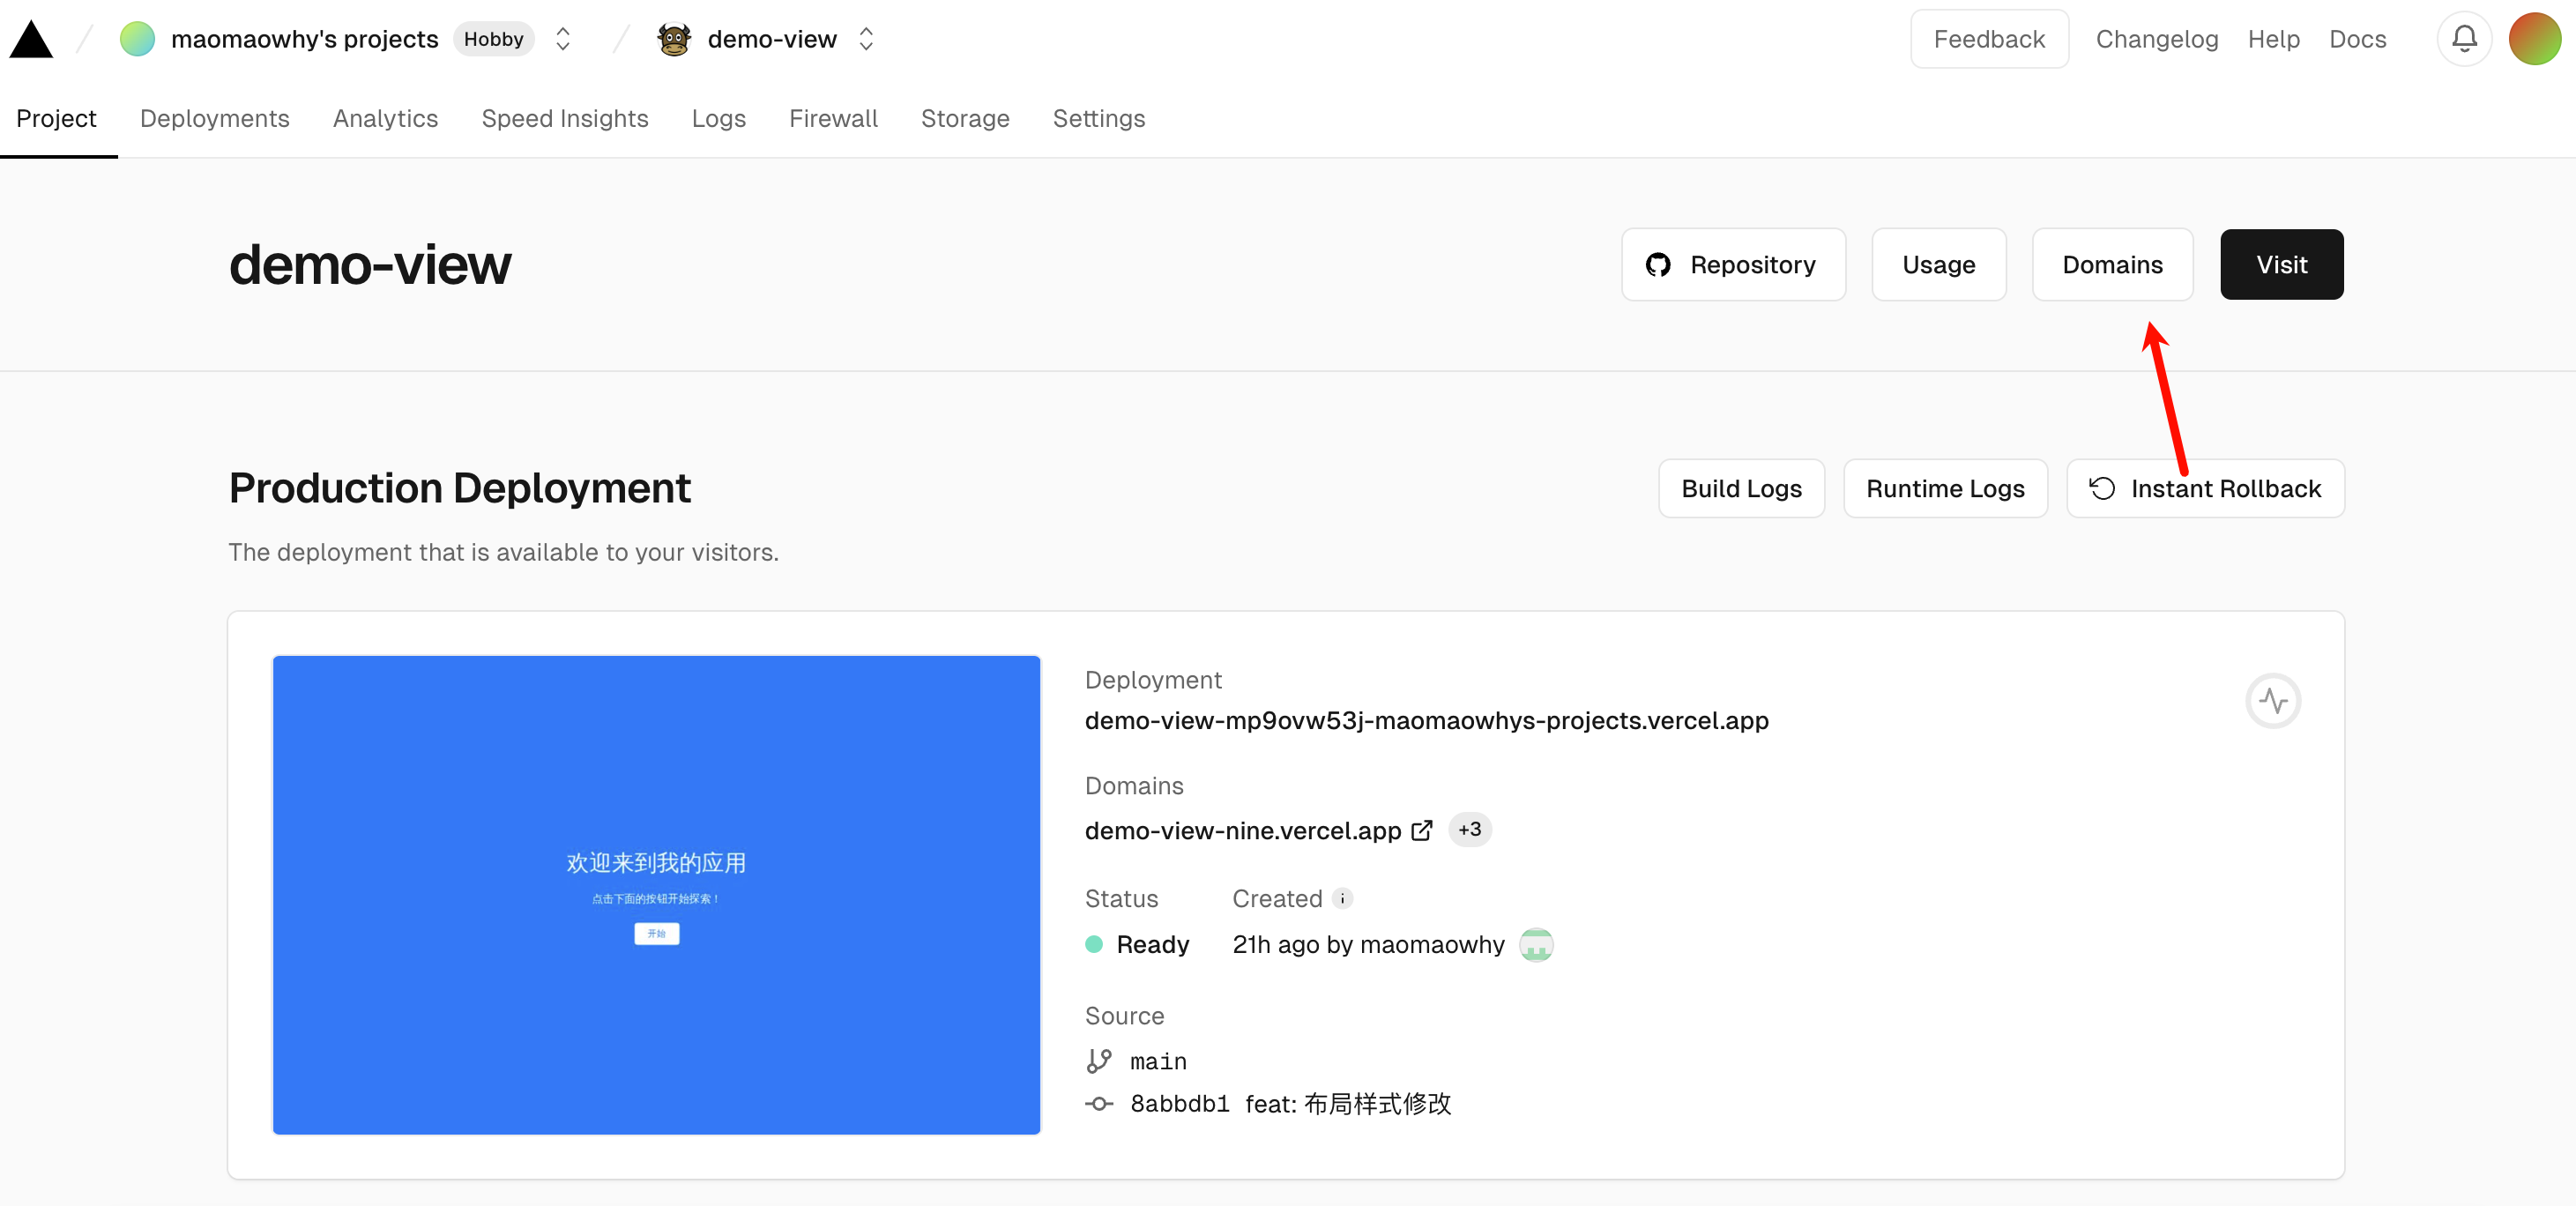Click the git branch icon beside main

coord(1099,1061)
